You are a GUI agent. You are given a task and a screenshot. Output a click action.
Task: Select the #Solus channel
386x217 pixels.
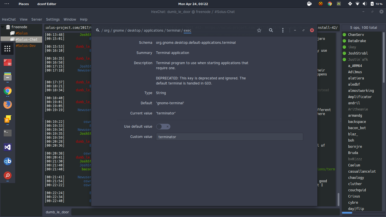tap(21, 33)
